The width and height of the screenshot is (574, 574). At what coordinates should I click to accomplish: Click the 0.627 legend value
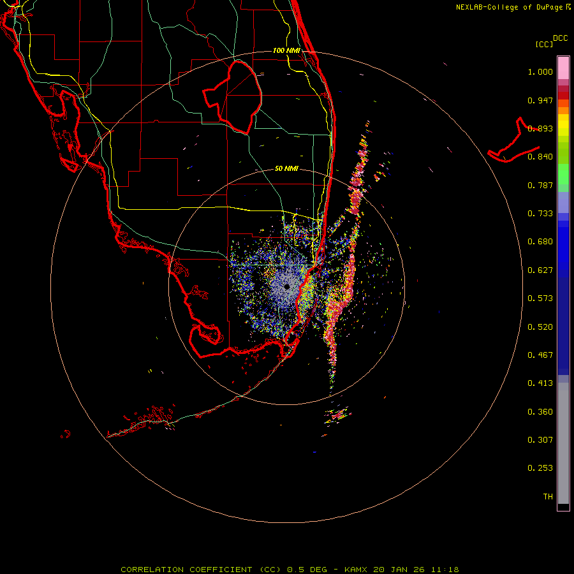540,270
